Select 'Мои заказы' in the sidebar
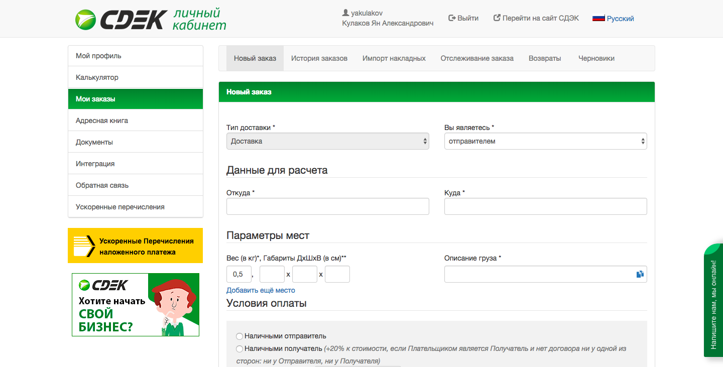This screenshot has width=723, height=367. 136,99
